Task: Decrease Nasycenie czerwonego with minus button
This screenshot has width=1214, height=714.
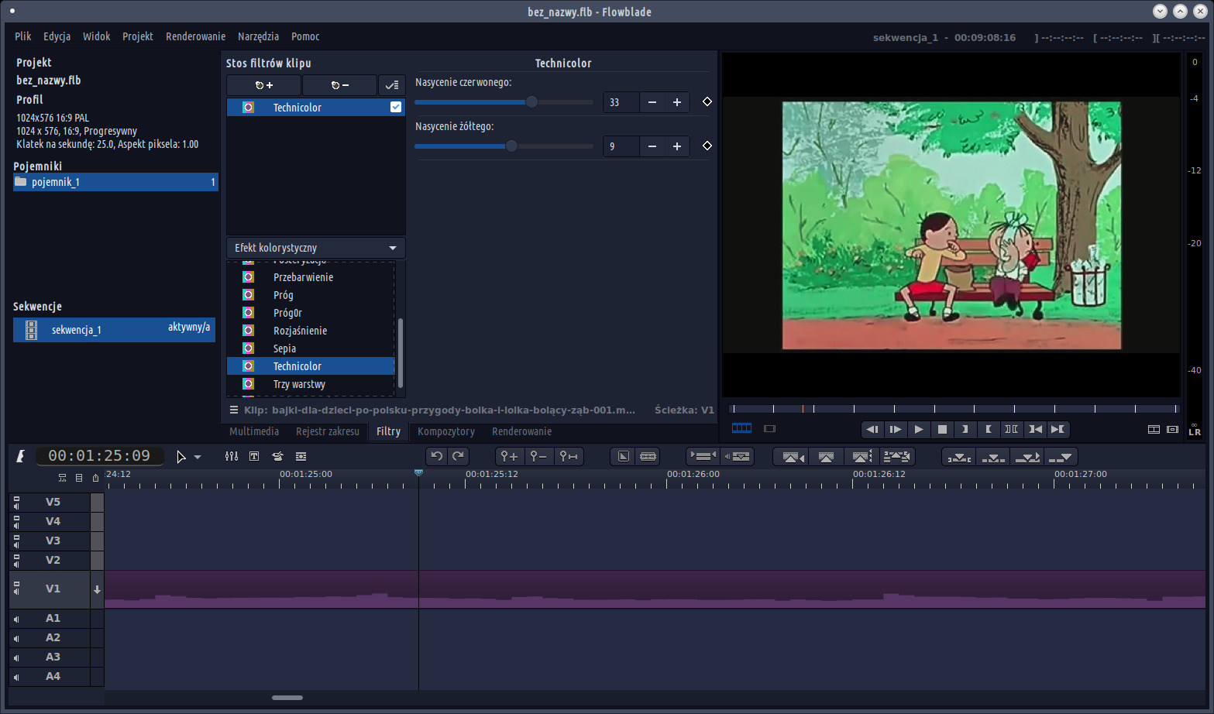Action: pyautogui.click(x=652, y=102)
